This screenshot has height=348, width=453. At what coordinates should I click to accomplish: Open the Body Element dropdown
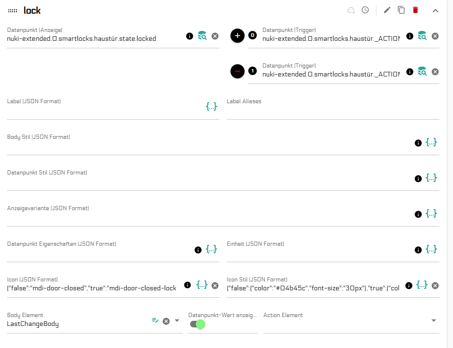point(177,321)
